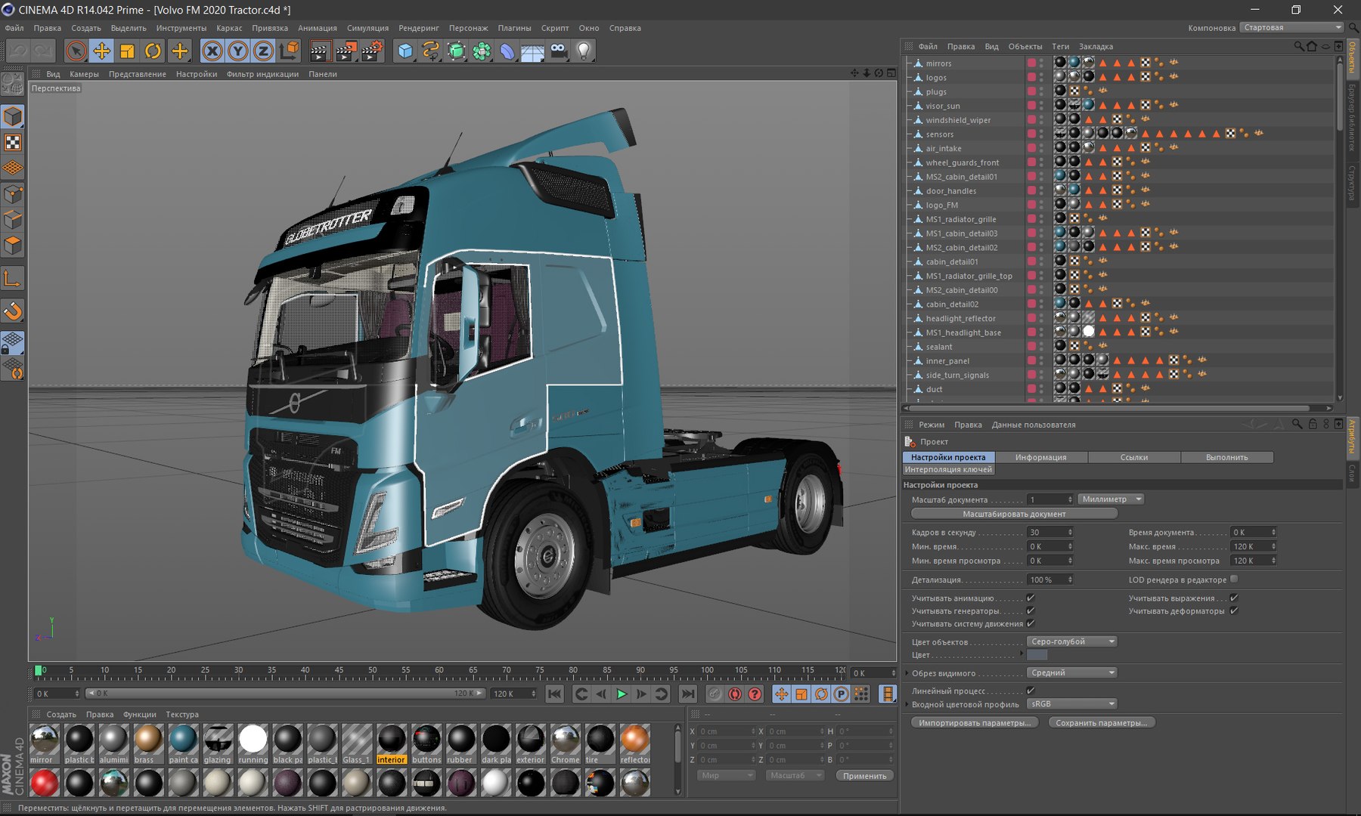This screenshot has height=816, width=1361.
Task: Activate the Scale tool
Action: (127, 51)
